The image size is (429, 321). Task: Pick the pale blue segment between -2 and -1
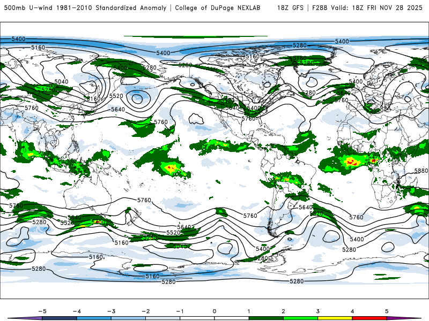point(163,318)
